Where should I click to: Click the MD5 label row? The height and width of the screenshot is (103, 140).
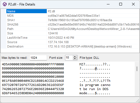[x=27, y=16]
